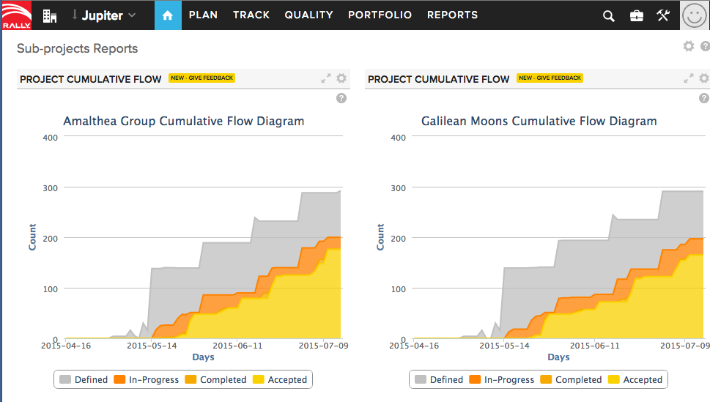
Task: Open the smiley face user profile
Action: coord(693,15)
